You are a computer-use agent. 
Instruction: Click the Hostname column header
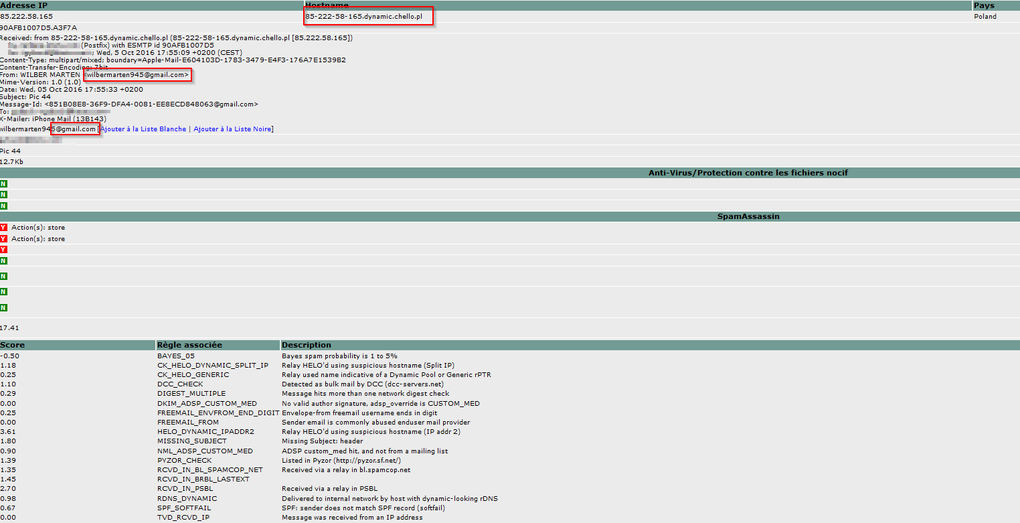[x=327, y=5]
